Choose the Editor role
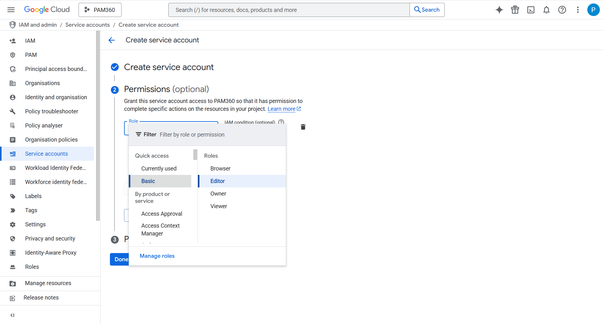The height and width of the screenshot is (324, 603). pos(217,181)
